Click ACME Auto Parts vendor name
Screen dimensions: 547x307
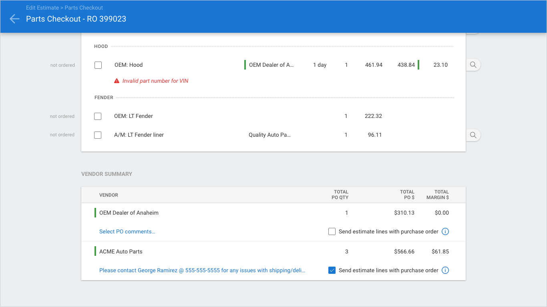[121, 251]
